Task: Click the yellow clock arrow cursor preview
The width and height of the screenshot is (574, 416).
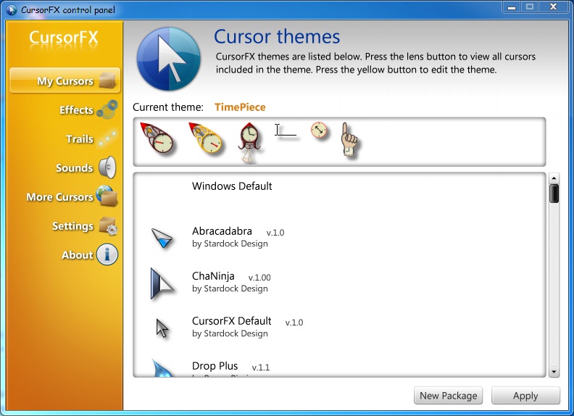Action: pyautogui.click(x=205, y=140)
